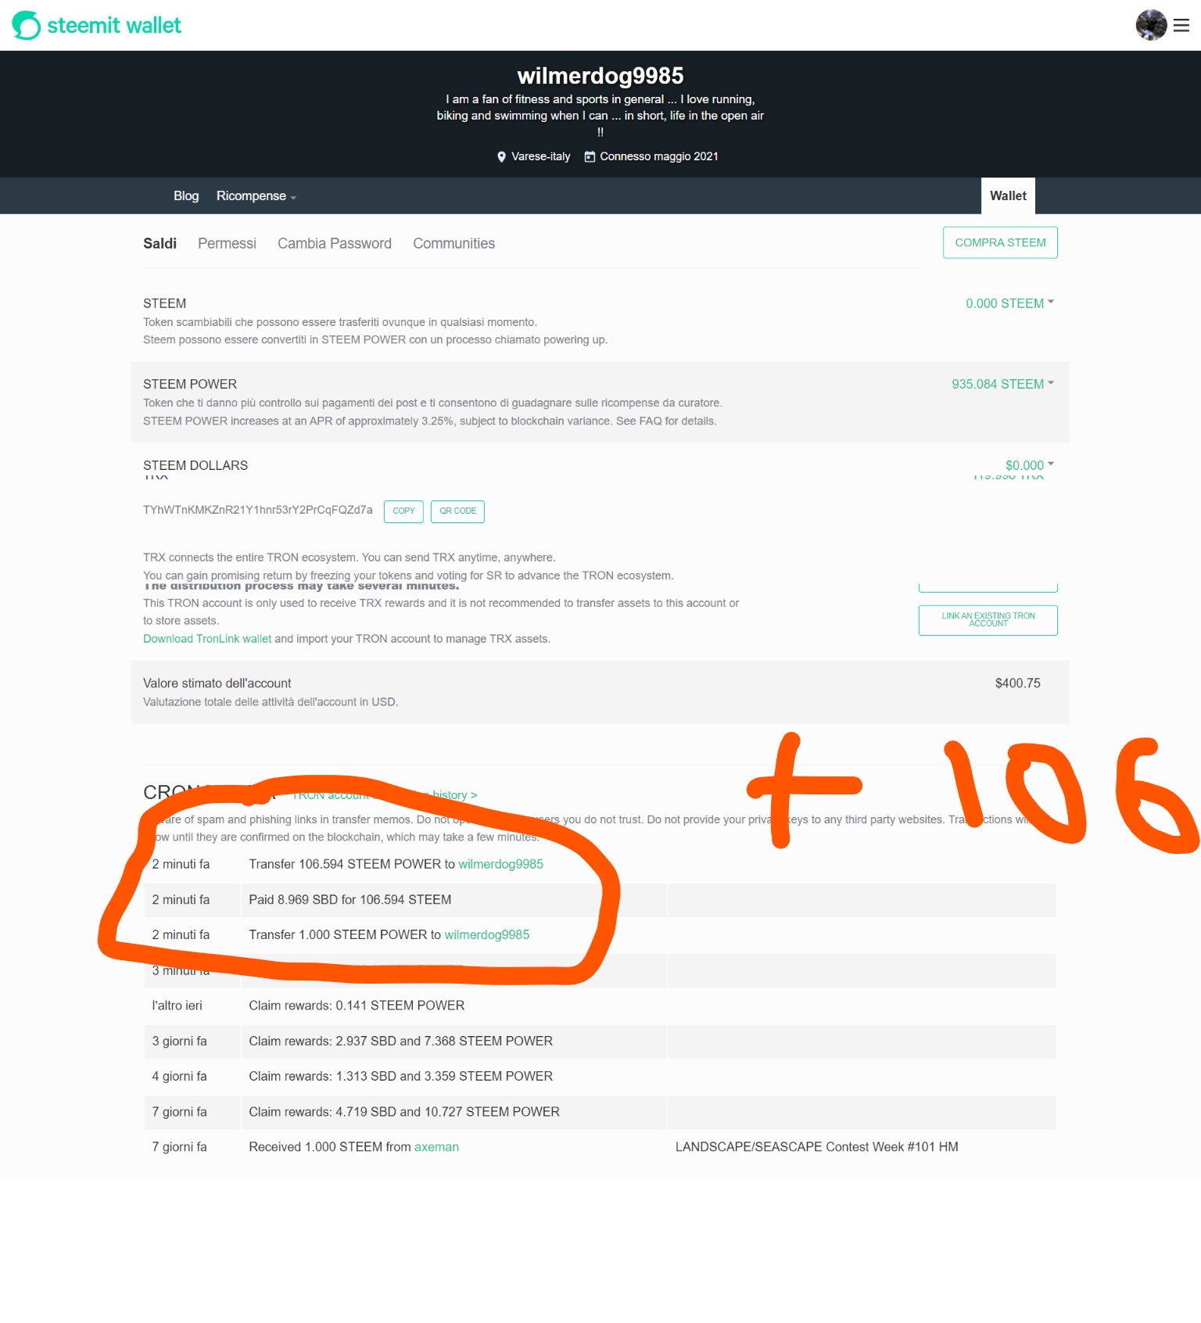Click the COMPRA STEEM button
This screenshot has width=1201, height=1323.
point(1000,242)
